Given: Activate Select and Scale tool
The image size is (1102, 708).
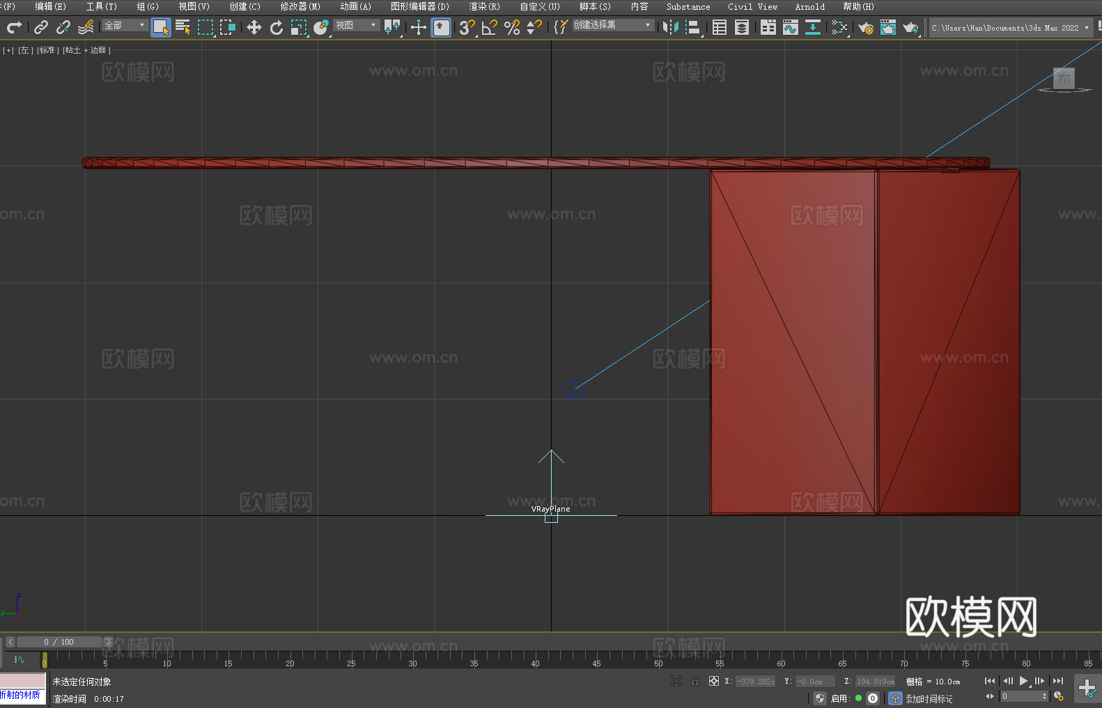Looking at the screenshot, I should [x=299, y=27].
